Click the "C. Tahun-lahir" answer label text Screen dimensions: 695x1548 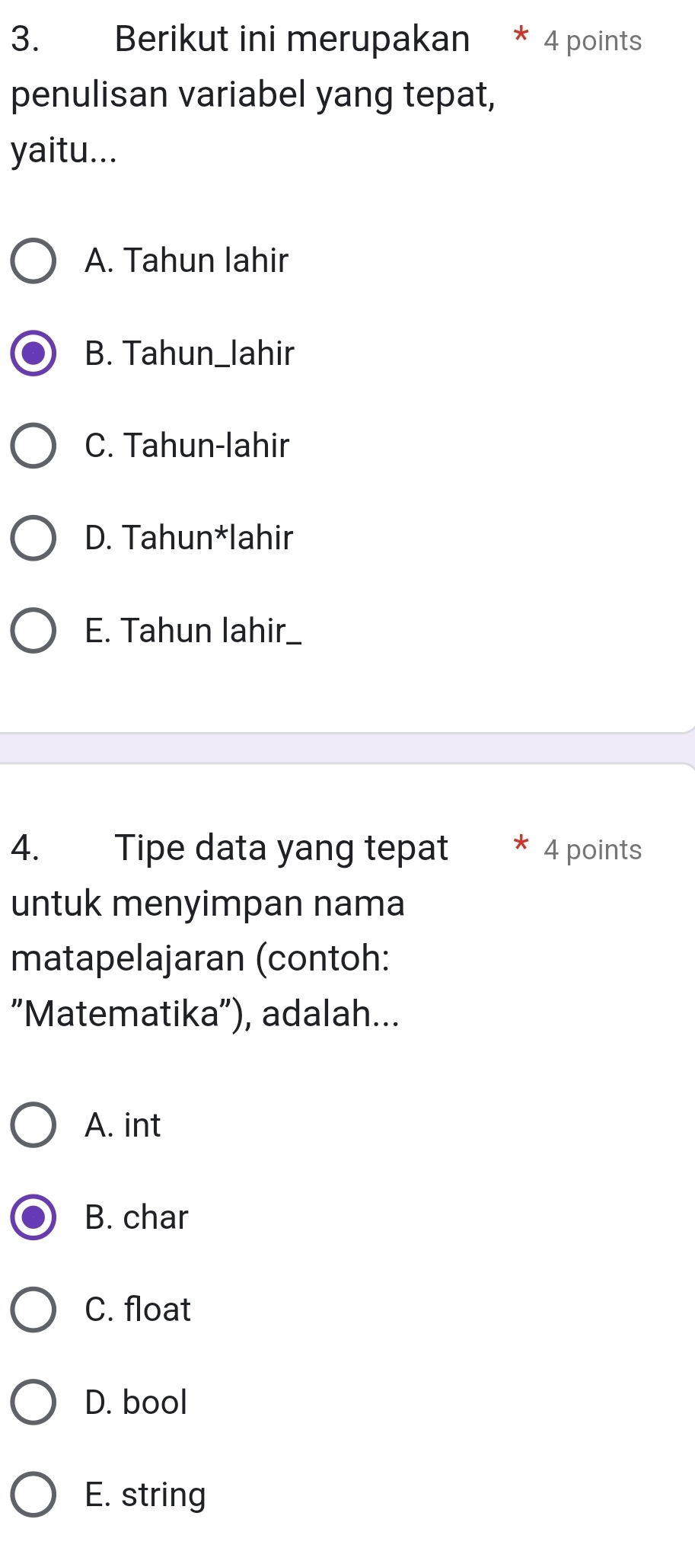coord(187,446)
